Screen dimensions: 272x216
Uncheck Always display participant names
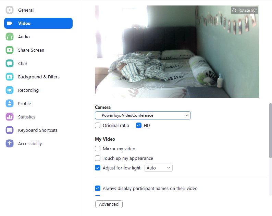click(98, 188)
